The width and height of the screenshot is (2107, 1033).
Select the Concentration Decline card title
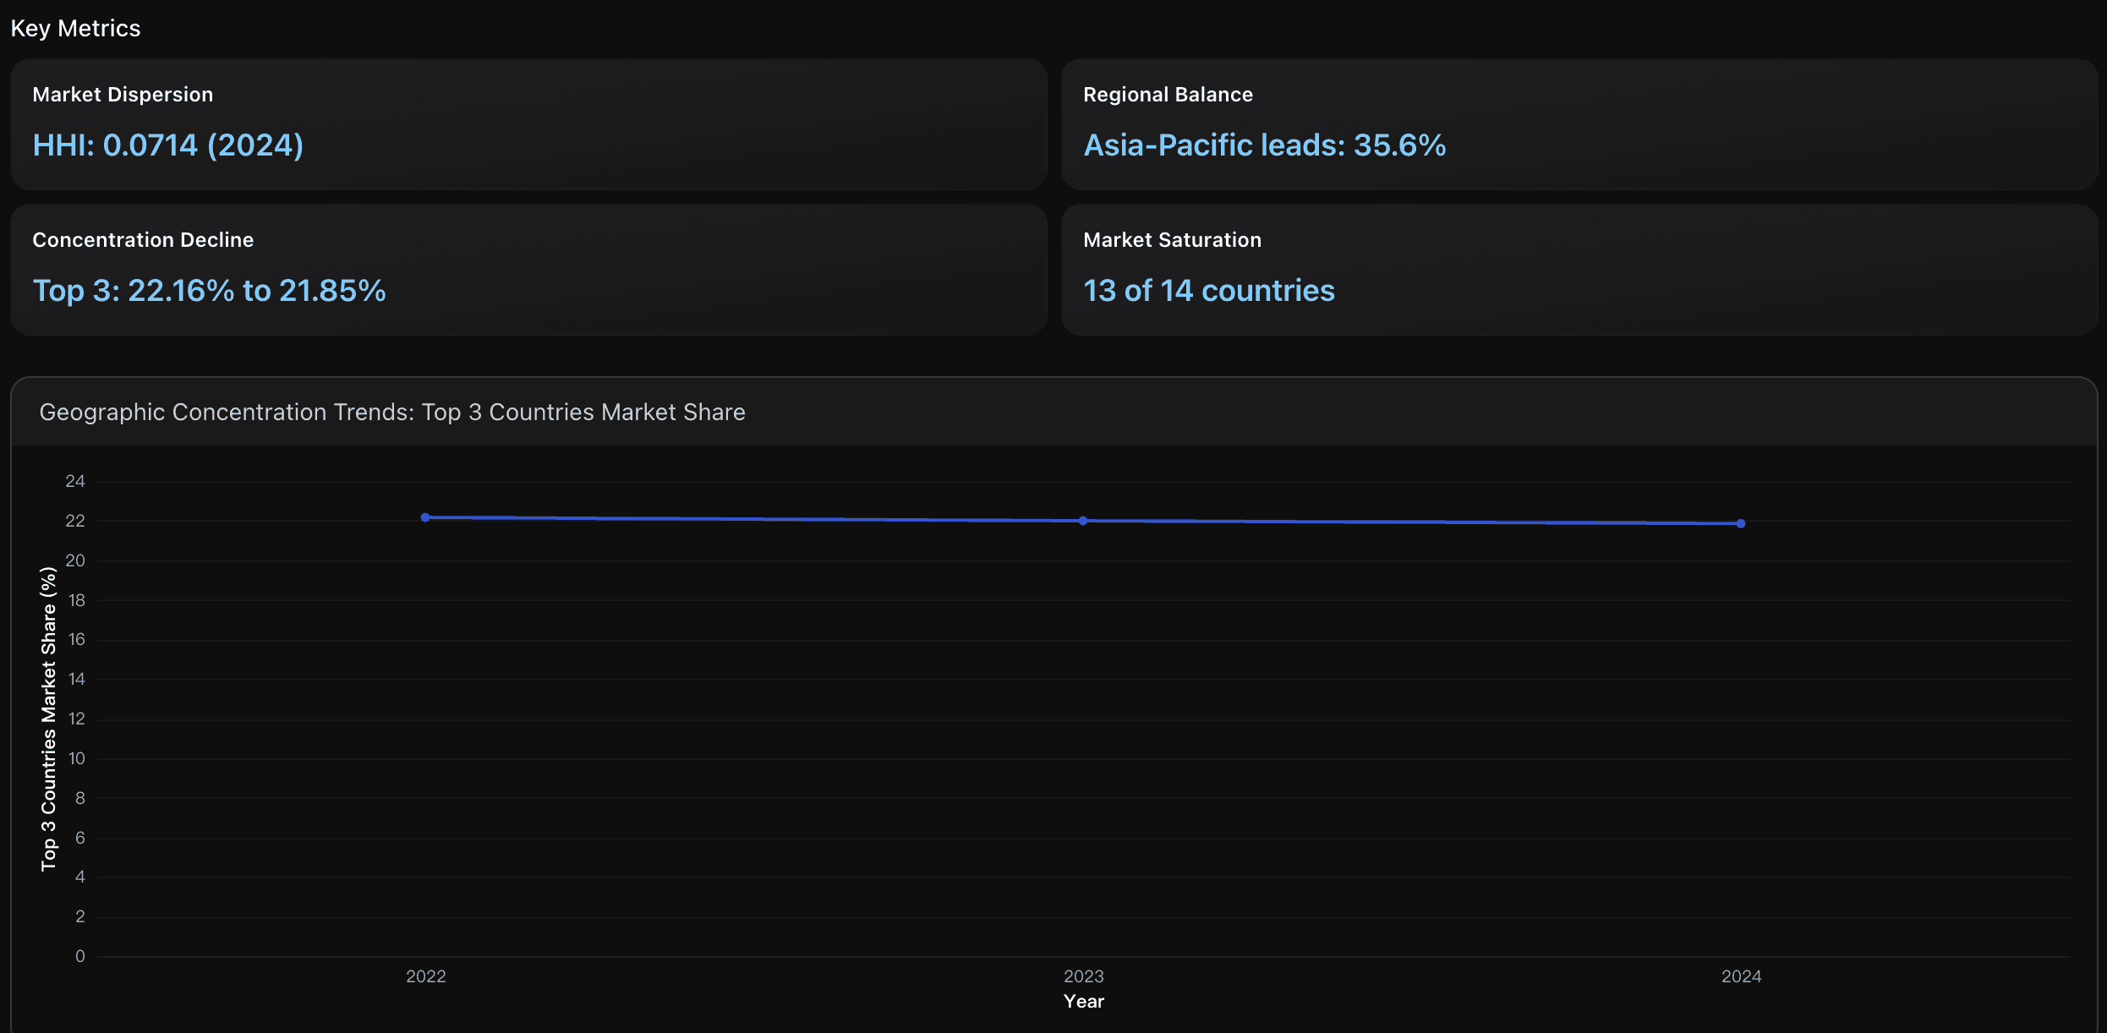(x=143, y=240)
